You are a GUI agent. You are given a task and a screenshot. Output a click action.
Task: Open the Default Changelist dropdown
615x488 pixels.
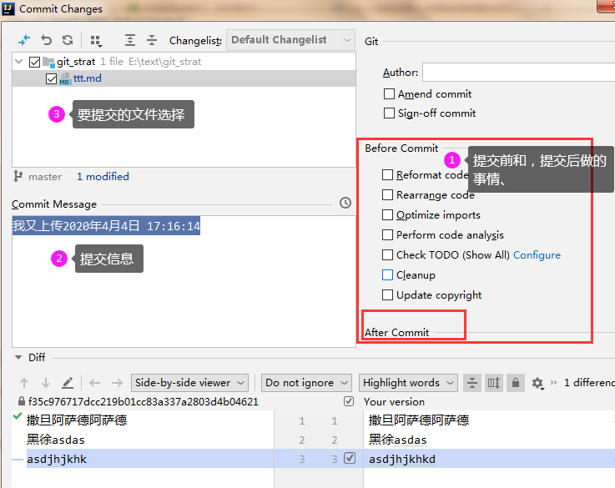point(290,40)
